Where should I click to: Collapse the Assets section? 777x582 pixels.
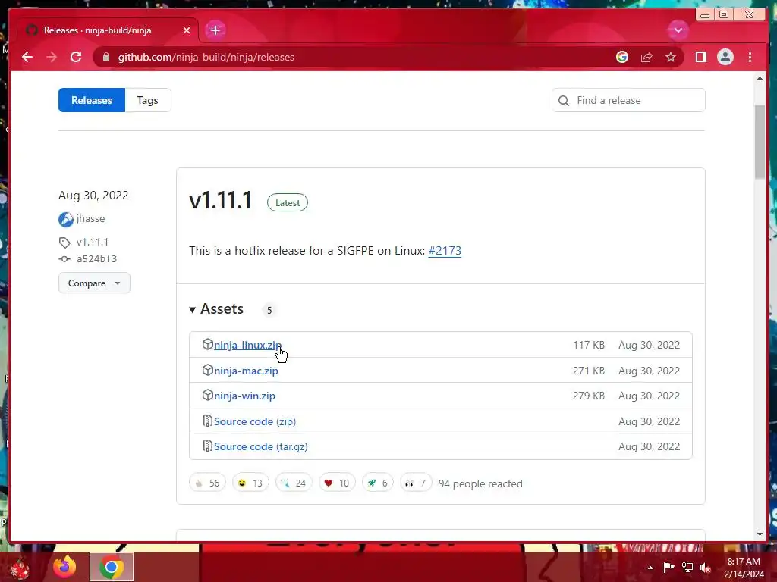216,309
